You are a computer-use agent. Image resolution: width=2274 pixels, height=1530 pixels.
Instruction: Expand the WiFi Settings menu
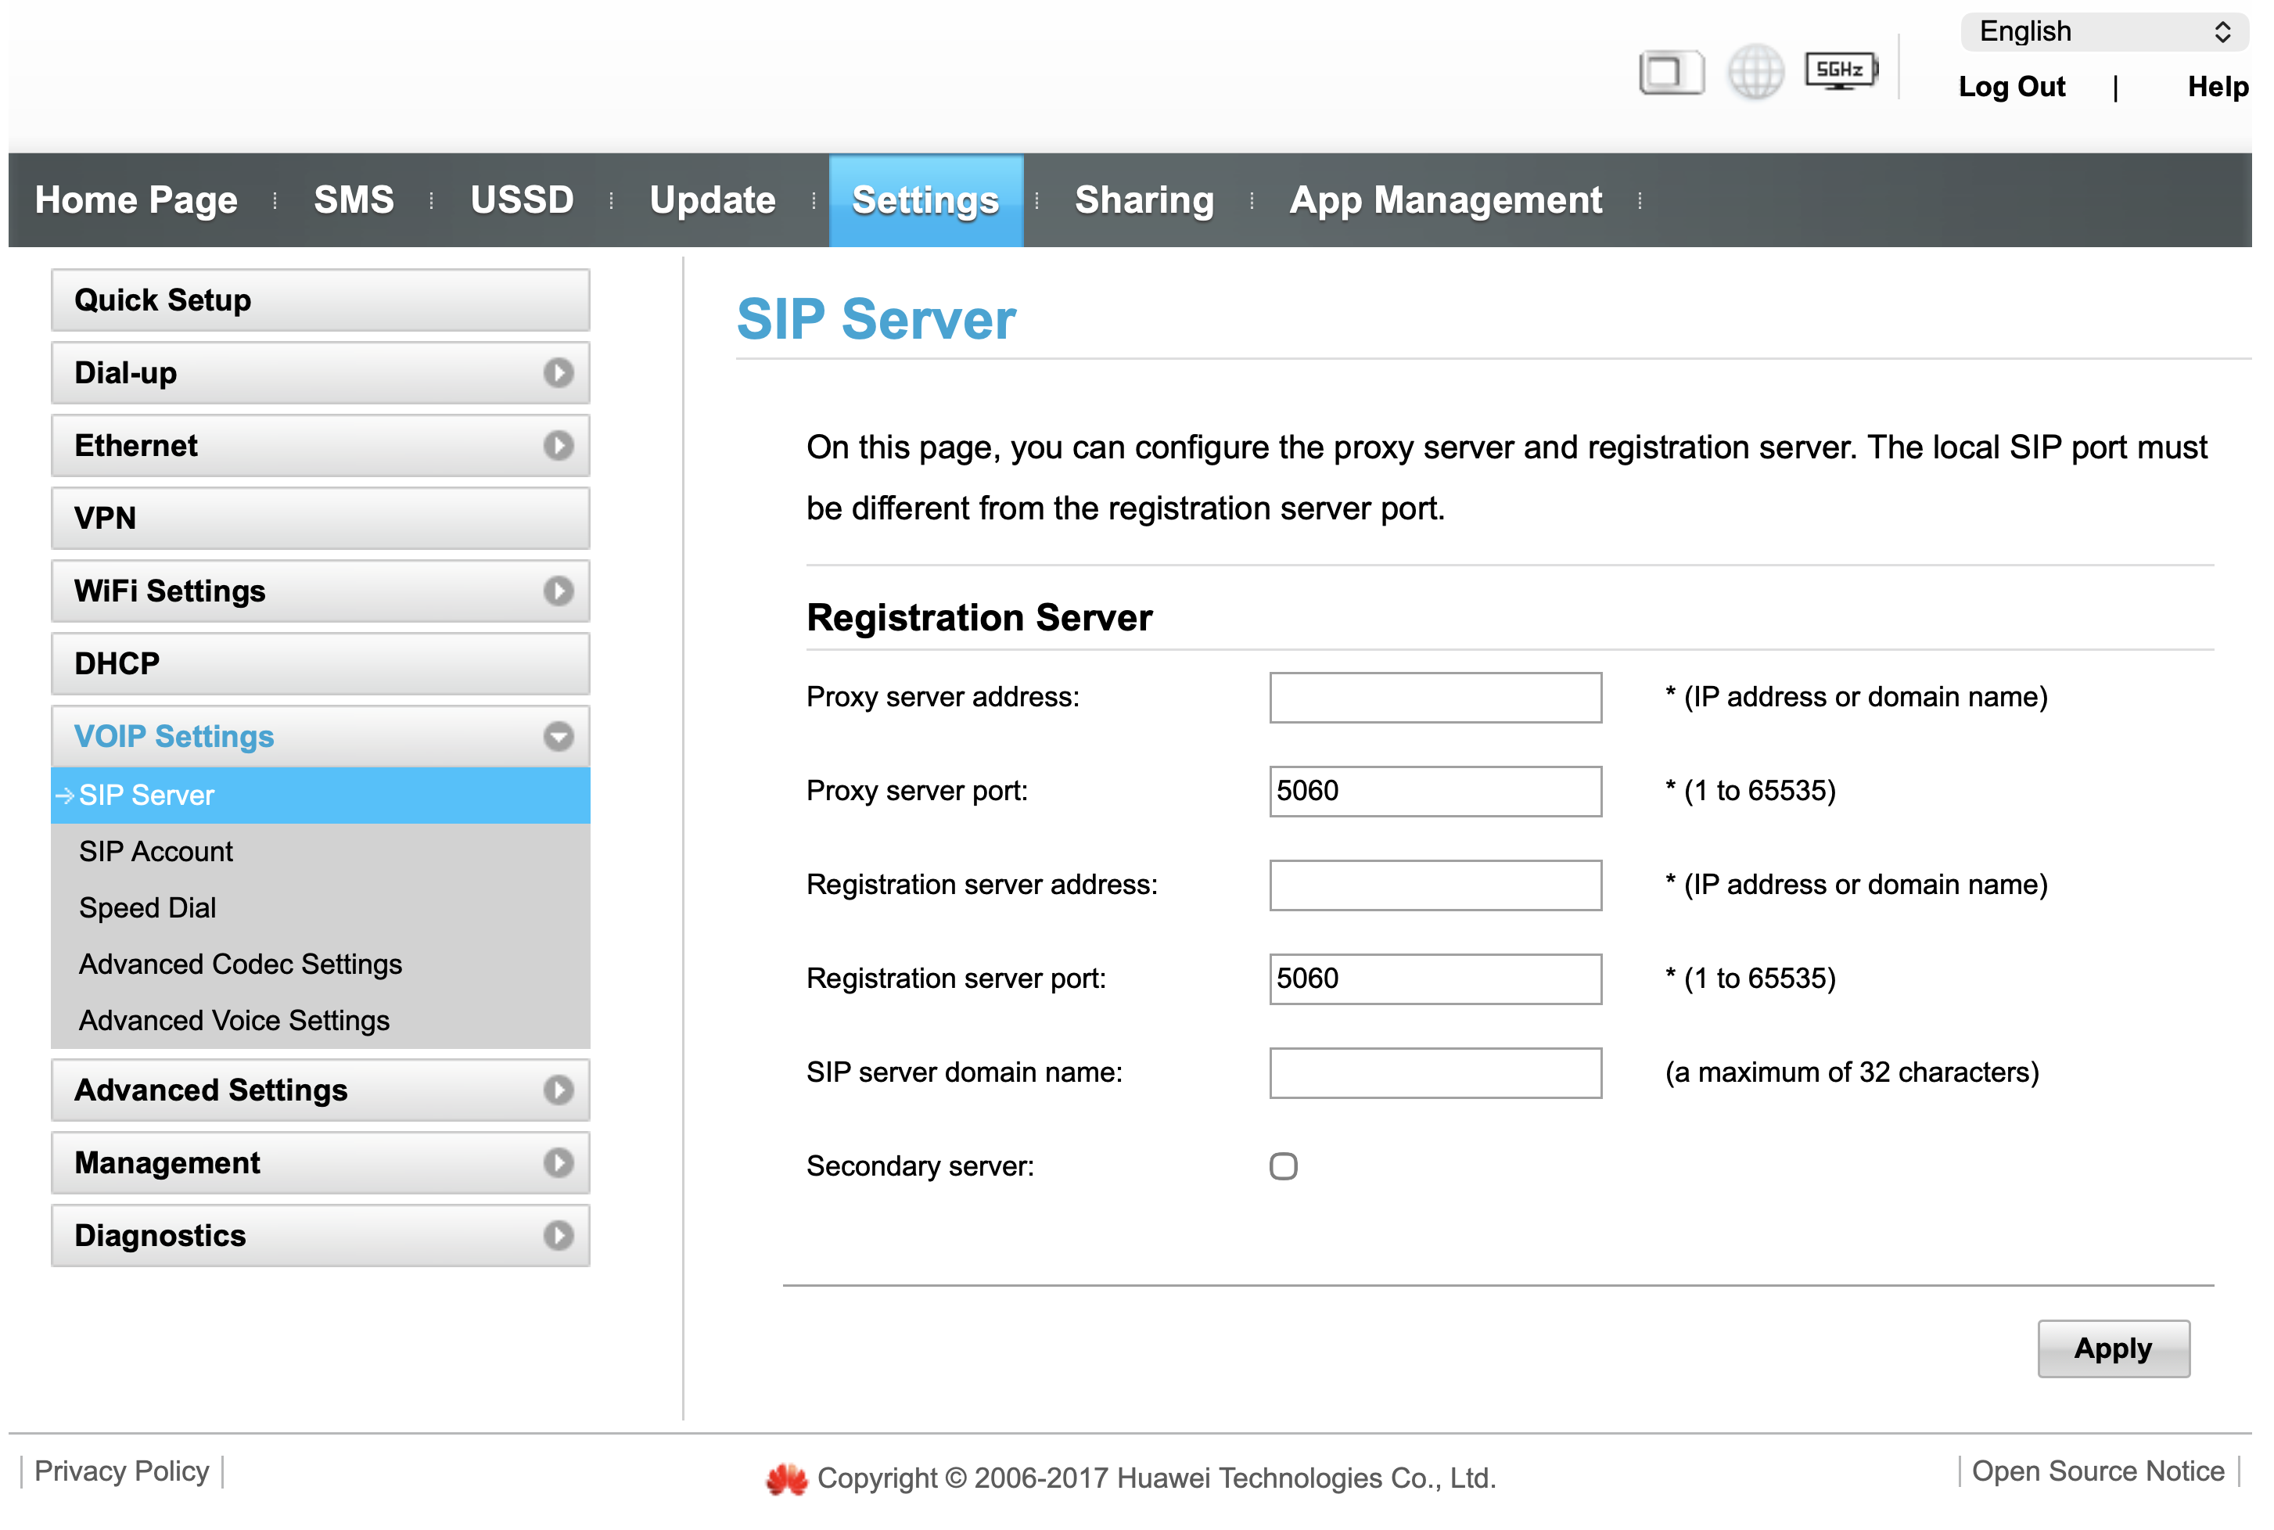coord(558,591)
